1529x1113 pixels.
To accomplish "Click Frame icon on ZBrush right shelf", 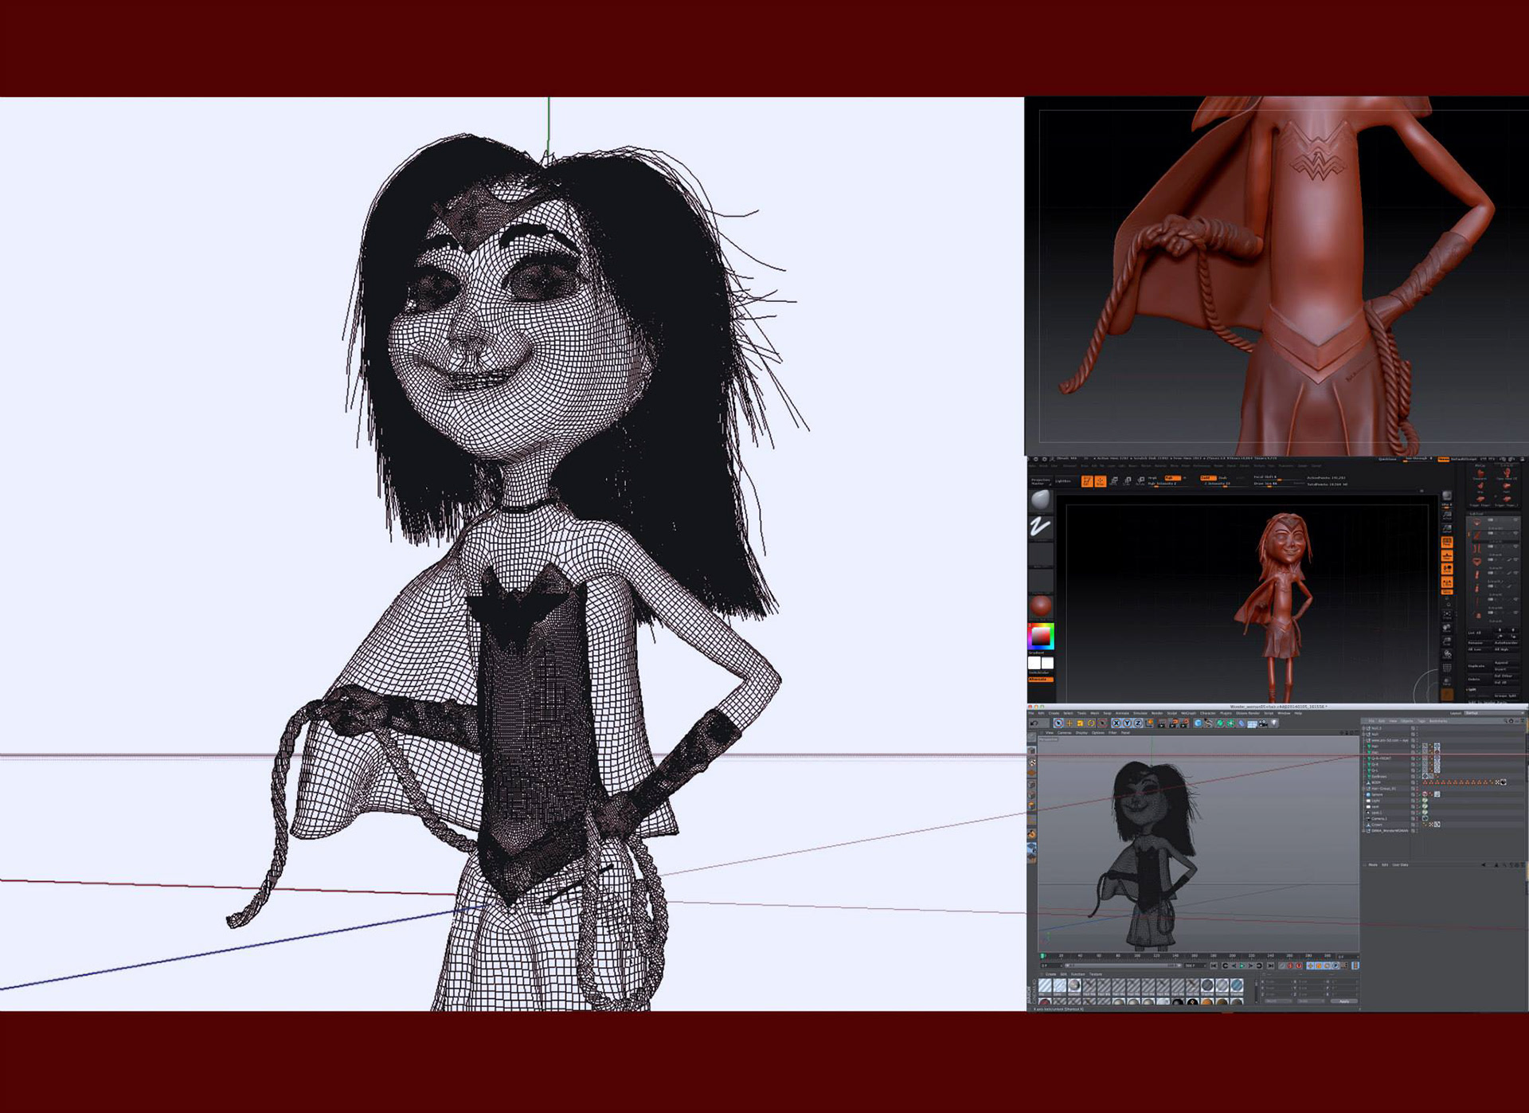I will (1447, 614).
